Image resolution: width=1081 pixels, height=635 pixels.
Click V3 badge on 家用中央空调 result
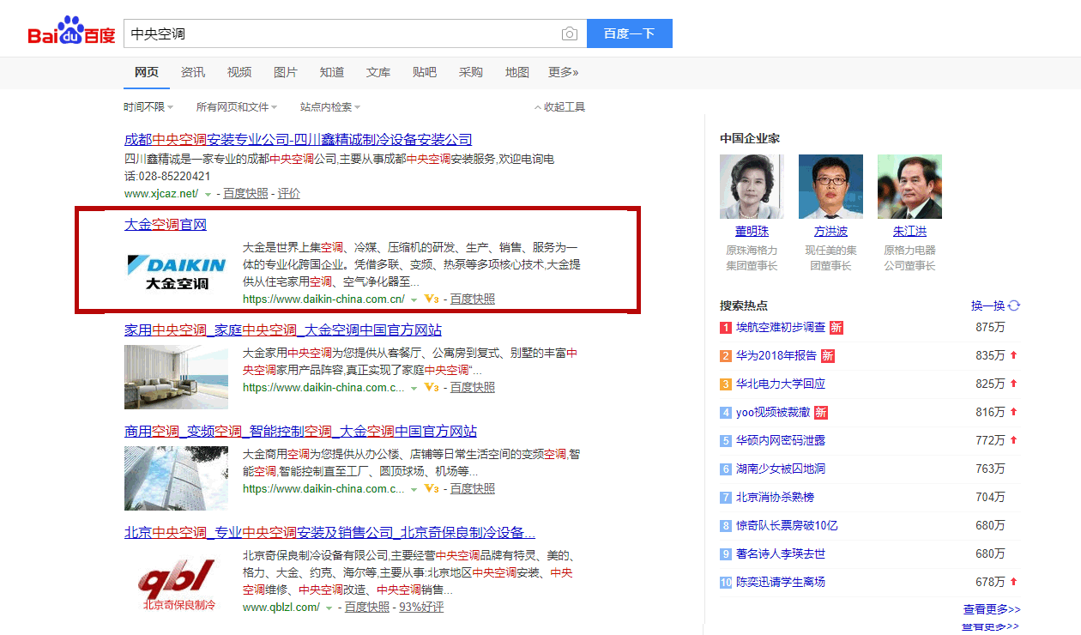[432, 388]
